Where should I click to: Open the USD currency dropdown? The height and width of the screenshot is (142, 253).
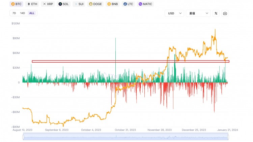tap(174, 13)
